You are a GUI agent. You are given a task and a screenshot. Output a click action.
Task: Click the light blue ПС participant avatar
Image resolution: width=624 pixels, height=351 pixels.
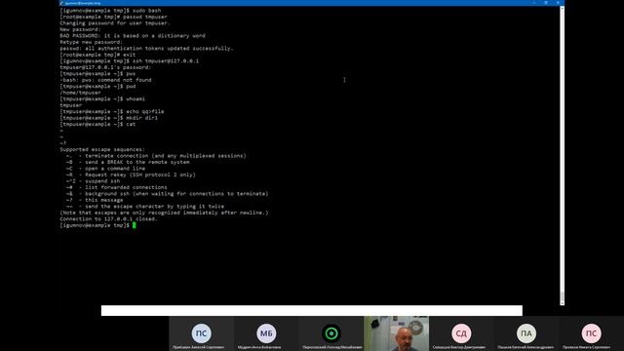[202, 333]
